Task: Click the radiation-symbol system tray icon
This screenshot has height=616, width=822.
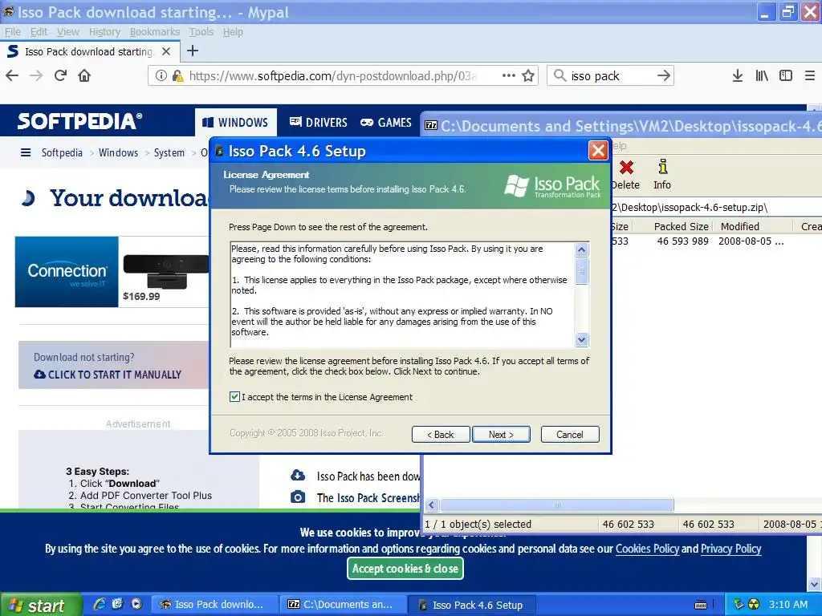Action: coord(754,605)
